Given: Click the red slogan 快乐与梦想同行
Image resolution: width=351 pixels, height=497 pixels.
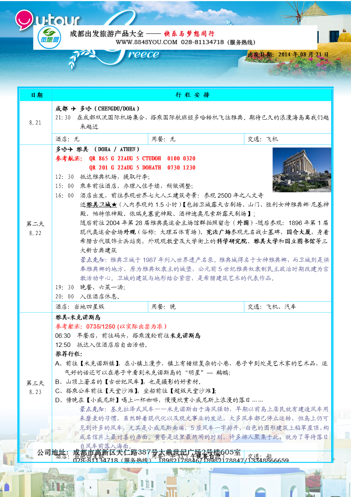Looking at the screenshot, I should point(189,34).
